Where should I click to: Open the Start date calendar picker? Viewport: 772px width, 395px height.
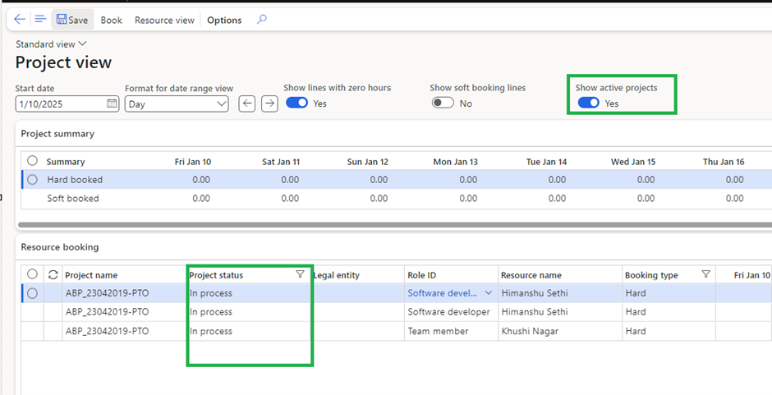pos(113,104)
